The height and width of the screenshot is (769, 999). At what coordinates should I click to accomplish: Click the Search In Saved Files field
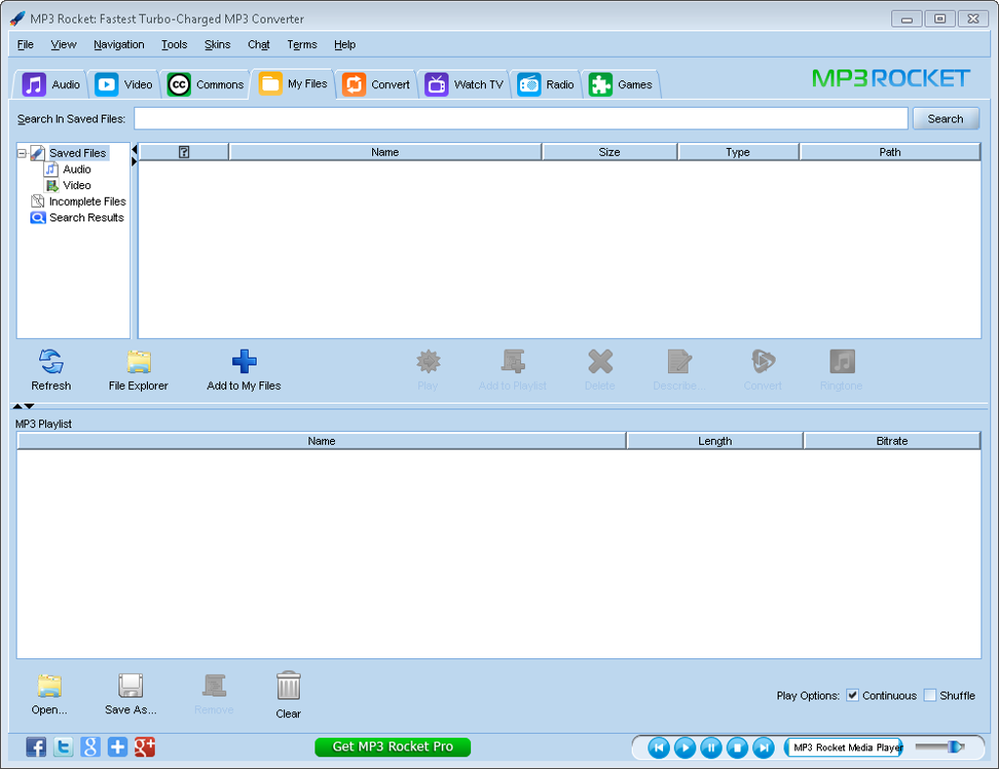520,119
